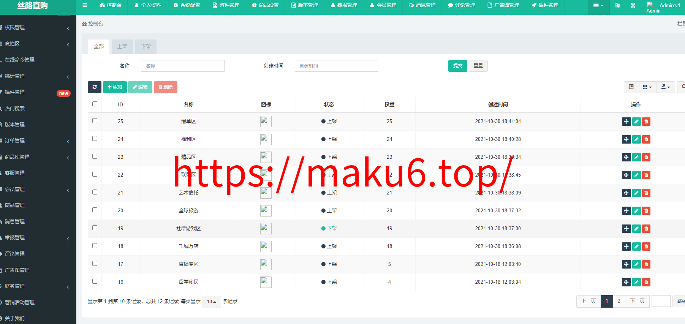Click the edit icon for row 20
The width and height of the screenshot is (685, 324).
(x=636, y=211)
